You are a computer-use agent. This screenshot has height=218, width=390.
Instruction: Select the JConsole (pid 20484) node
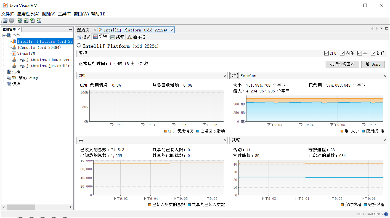click(39, 47)
